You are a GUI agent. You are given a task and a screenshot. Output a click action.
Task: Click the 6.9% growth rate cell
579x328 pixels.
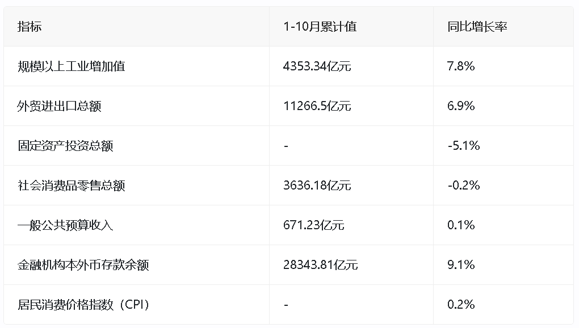pyautogui.click(x=461, y=106)
